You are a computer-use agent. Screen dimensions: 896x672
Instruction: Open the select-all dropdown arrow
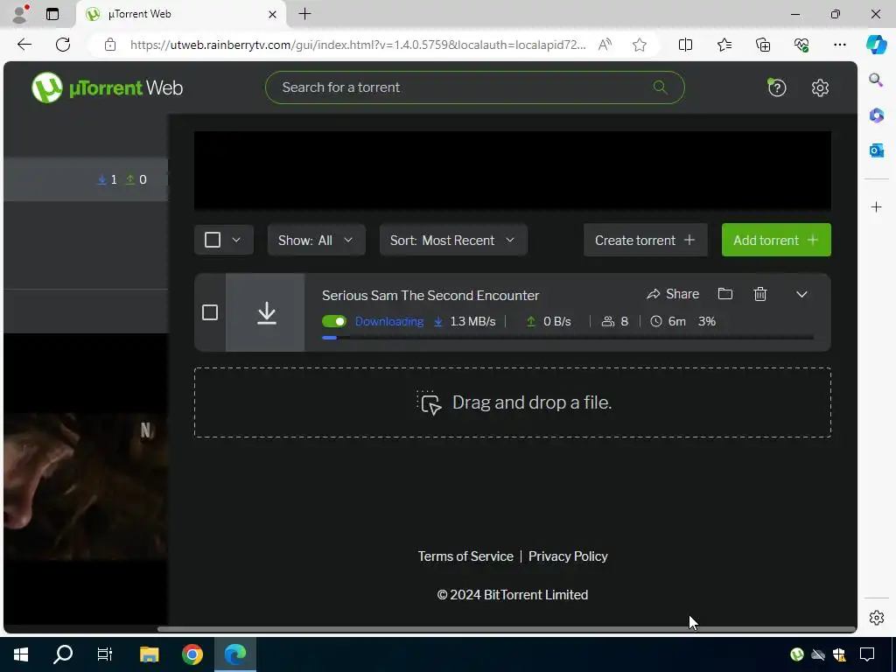point(236,240)
